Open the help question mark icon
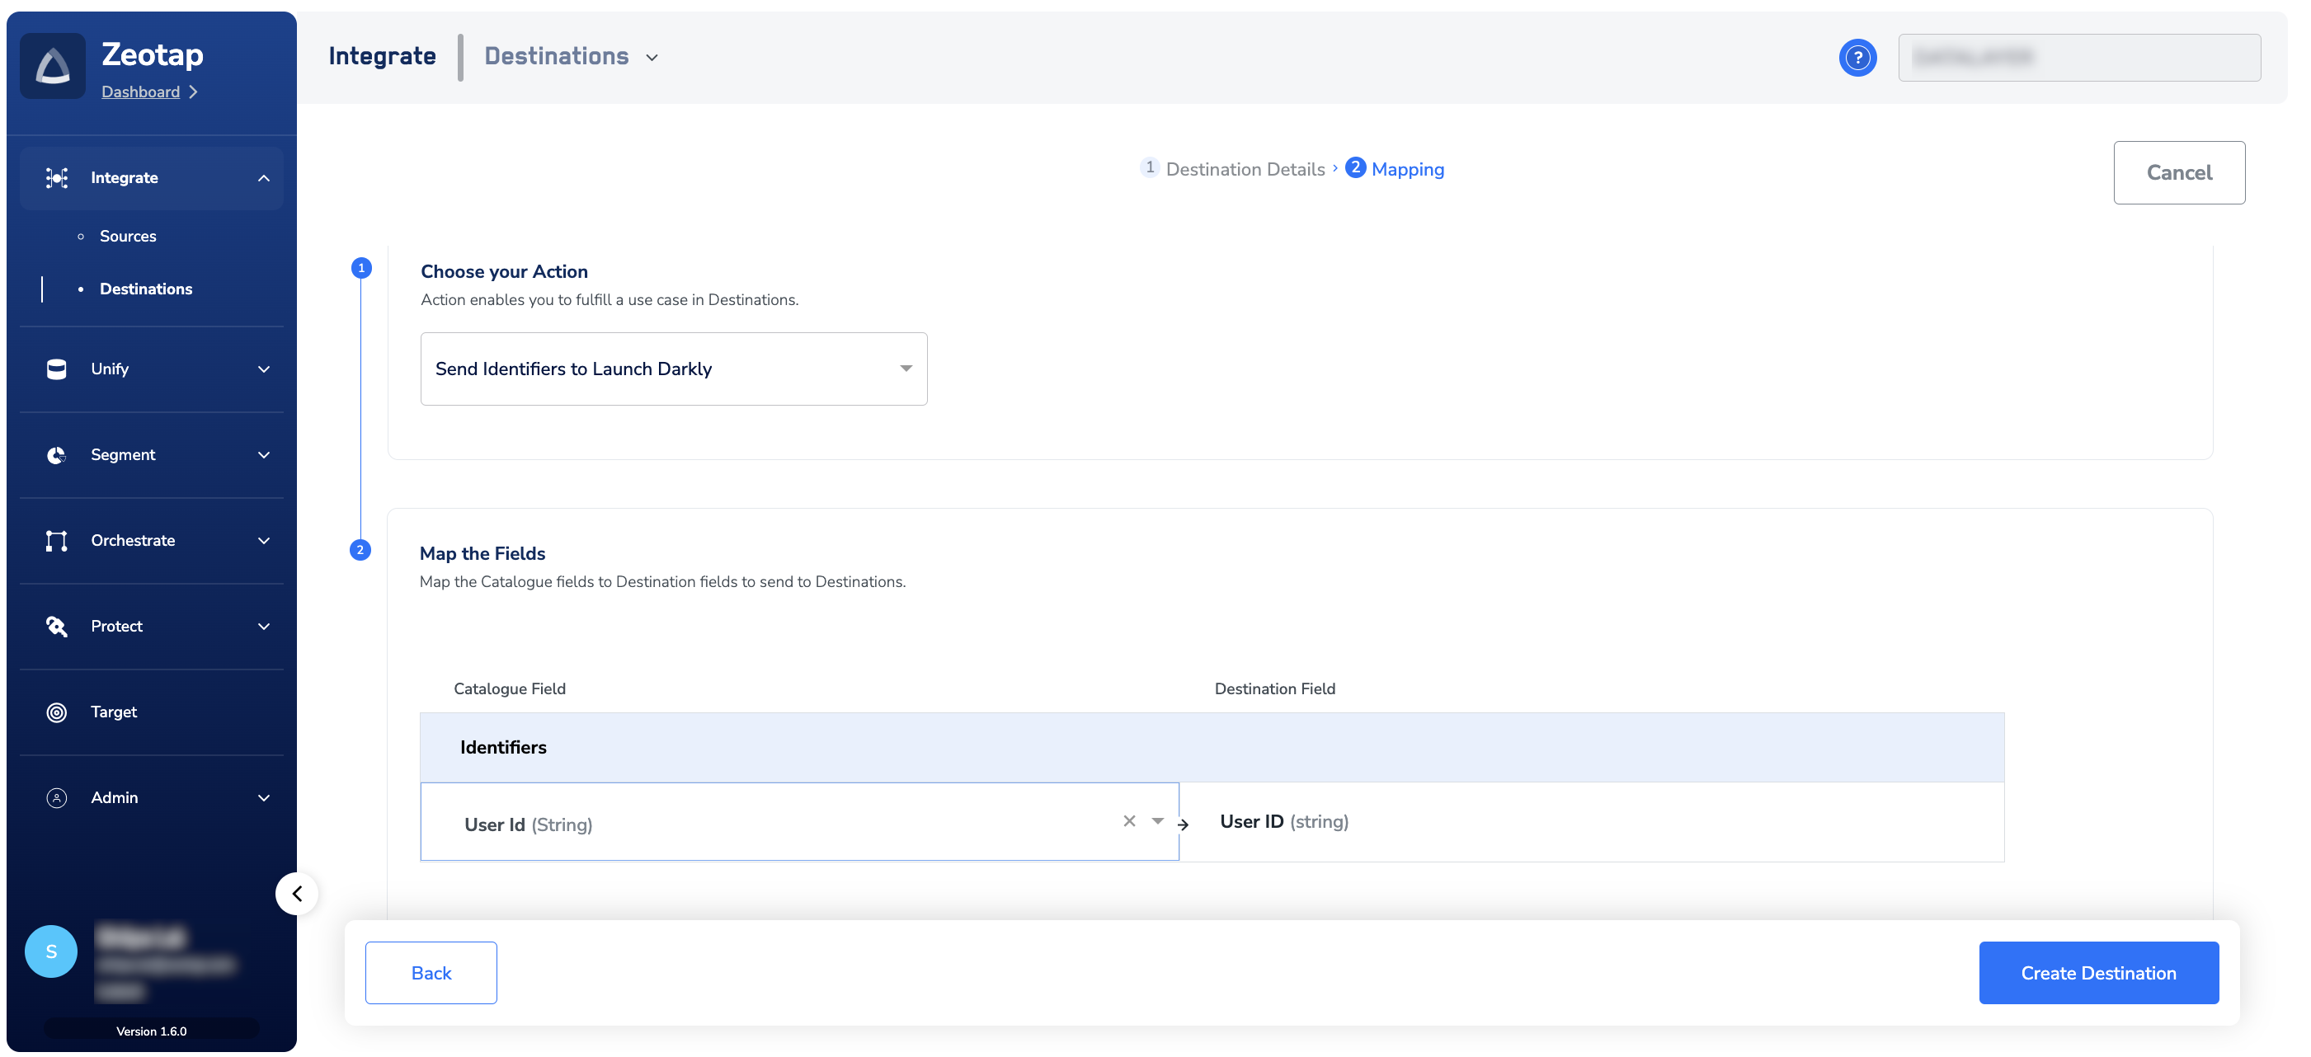The image size is (2311, 1057). pos(1857,59)
